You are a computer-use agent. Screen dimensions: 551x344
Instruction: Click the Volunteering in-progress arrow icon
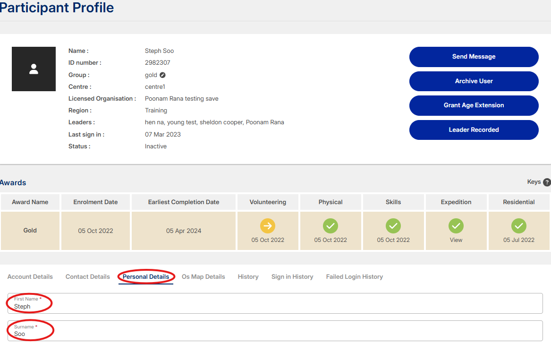tap(268, 226)
